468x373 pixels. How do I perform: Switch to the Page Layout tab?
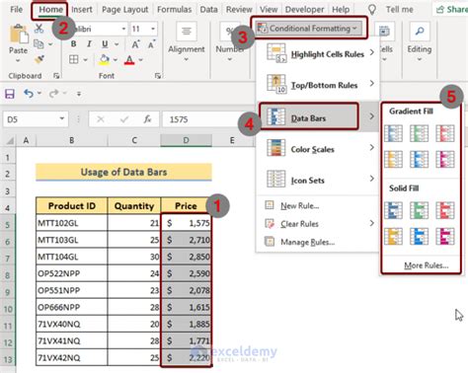point(125,10)
